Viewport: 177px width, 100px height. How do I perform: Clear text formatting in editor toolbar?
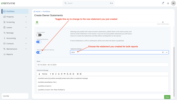coord(67,74)
